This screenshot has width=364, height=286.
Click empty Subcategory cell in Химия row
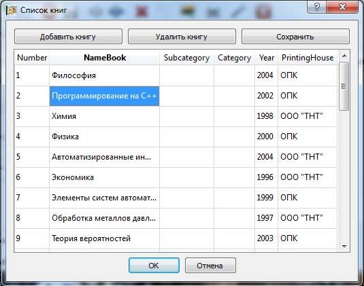point(186,116)
